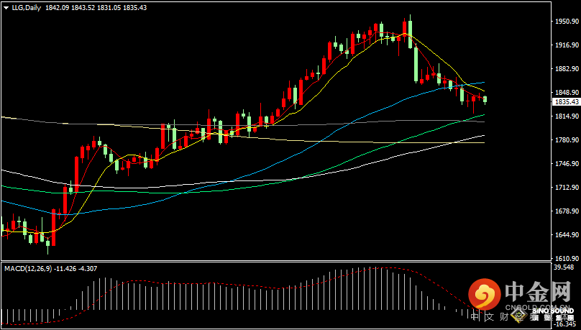Click the triangle arrow beside LLG,Daily

(5, 7)
